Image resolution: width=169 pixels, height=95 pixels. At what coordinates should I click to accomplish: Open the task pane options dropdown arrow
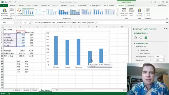(164, 28)
